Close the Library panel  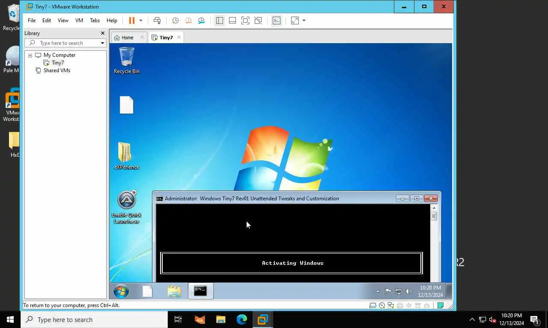point(103,33)
